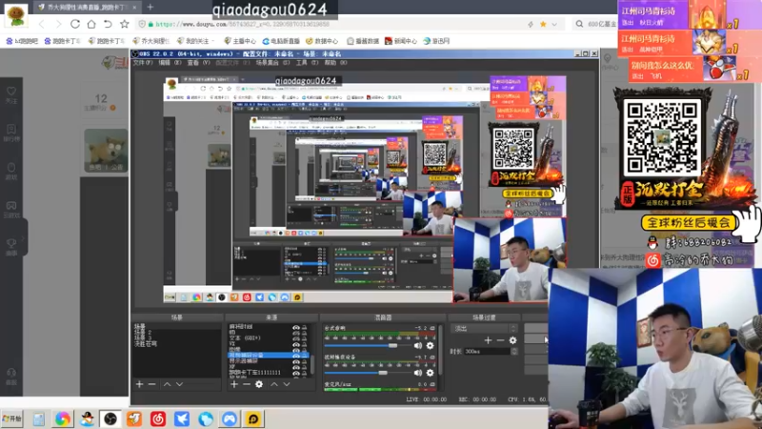This screenshot has height=429, width=762.
Task: Click the 赛事 trophy icon in Douyu sidebar
Action: click(11, 243)
